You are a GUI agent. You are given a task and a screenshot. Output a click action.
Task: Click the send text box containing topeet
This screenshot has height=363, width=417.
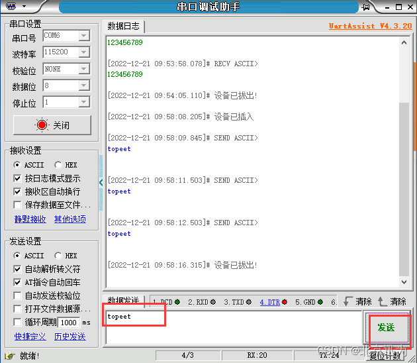234,328
